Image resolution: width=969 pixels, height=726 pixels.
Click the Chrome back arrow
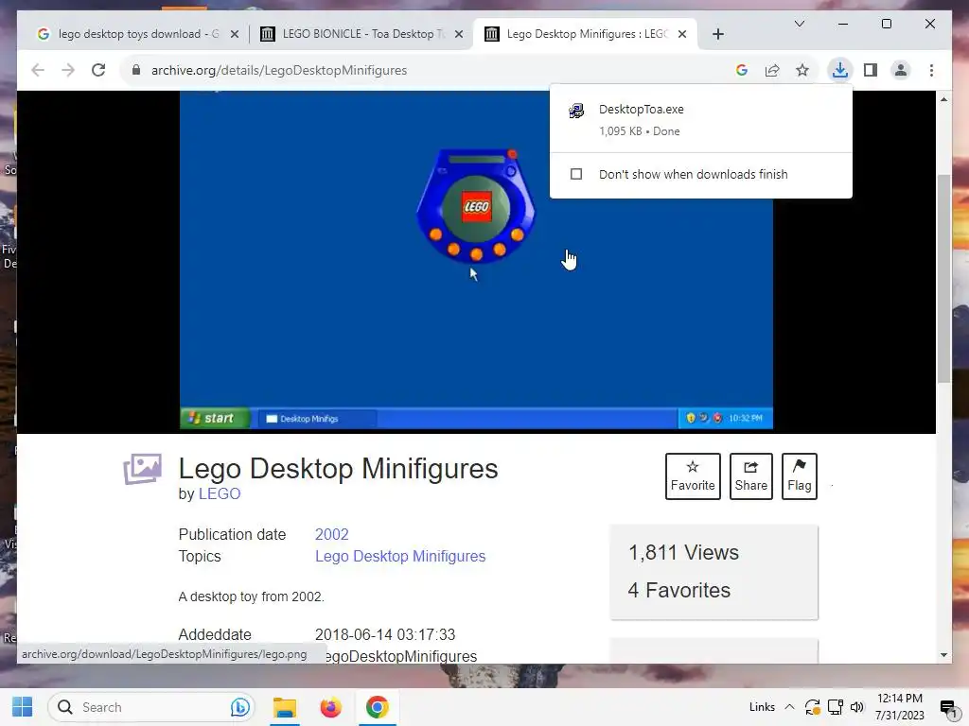[38, 70]
